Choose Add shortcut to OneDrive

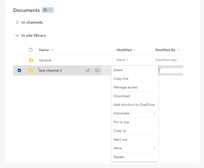135,104
